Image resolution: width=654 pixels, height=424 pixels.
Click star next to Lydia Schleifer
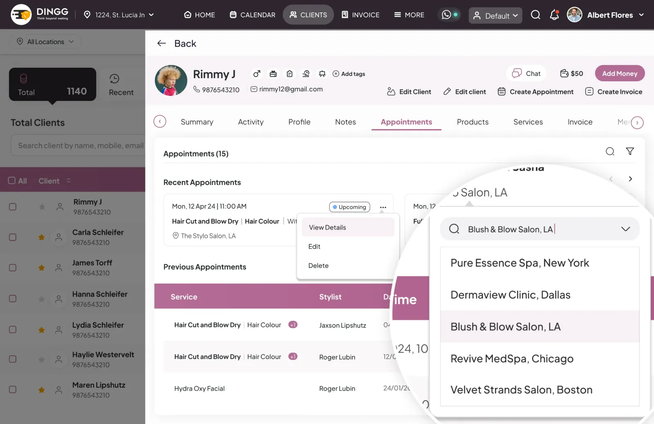click(41, 330)
